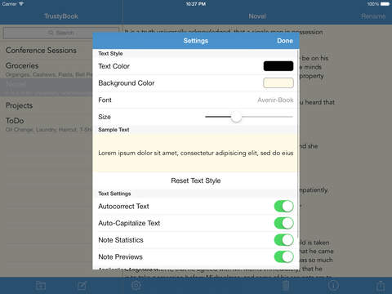This screenshot has width=392, height=294.
Task: Click the black Text Color swatch
Action: (278, 66)
